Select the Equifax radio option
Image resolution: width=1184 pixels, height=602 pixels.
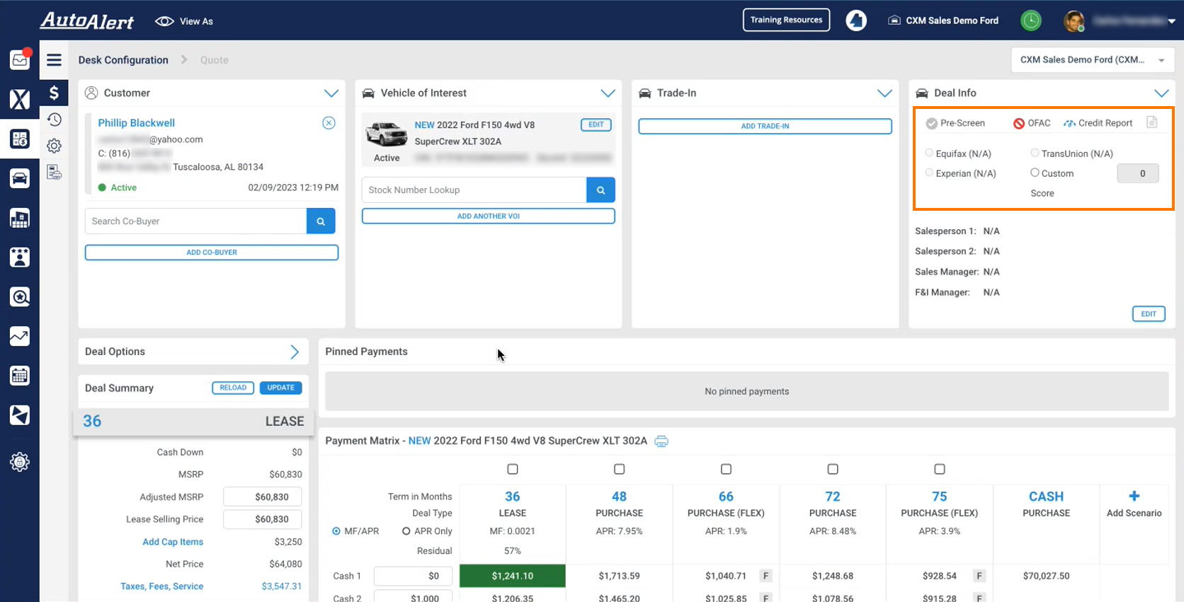[929, 153]
